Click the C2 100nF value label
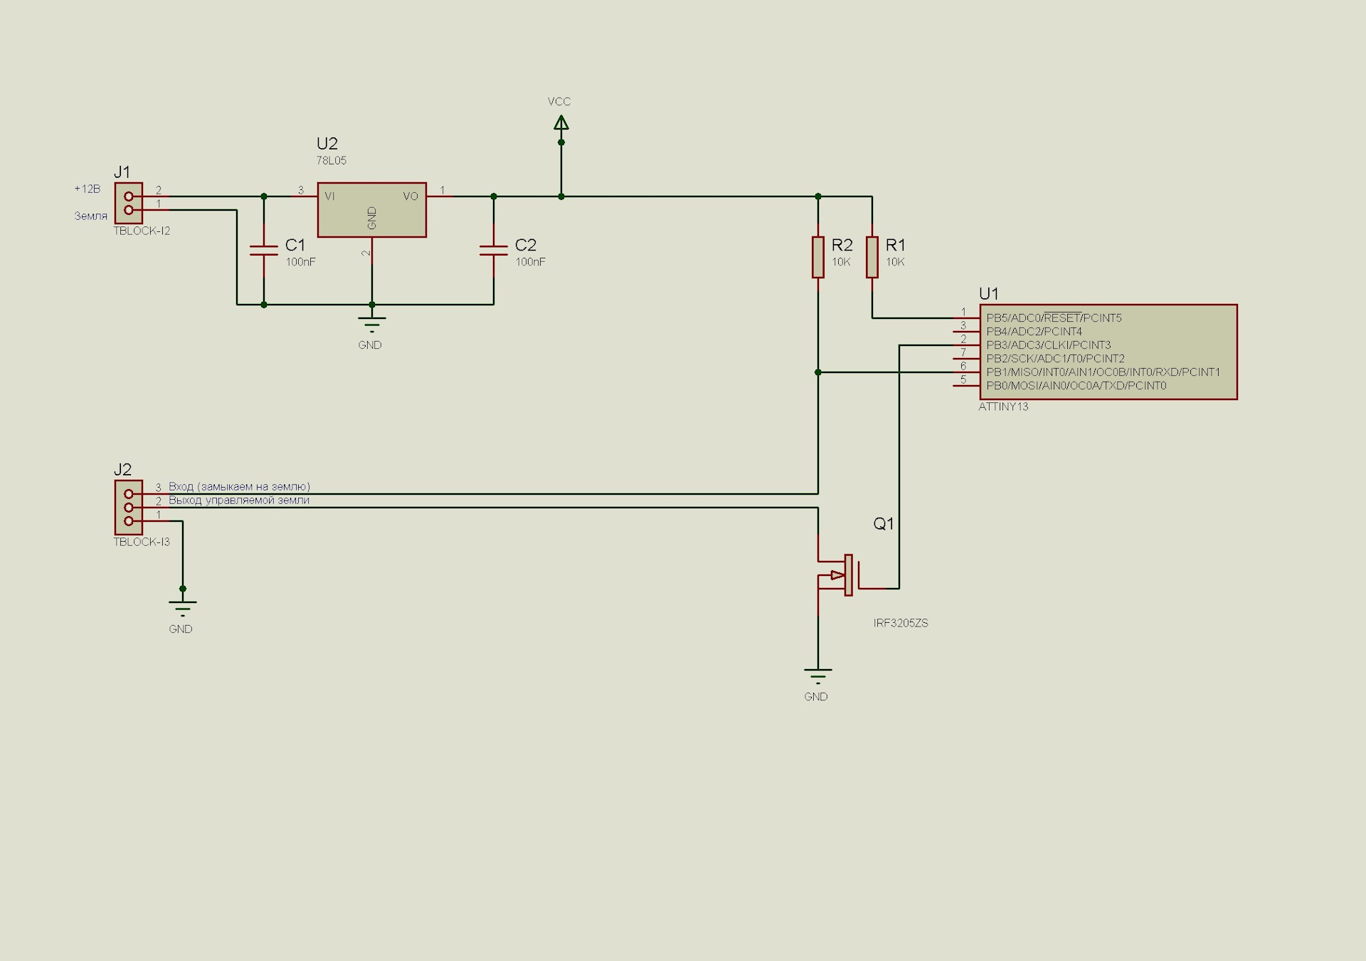Image resolution: width=1366 pixels, height=961 pixels. coord(530,262)
